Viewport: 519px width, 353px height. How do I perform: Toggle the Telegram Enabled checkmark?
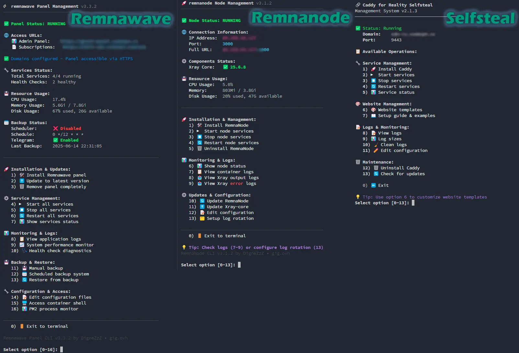[56, 140]
